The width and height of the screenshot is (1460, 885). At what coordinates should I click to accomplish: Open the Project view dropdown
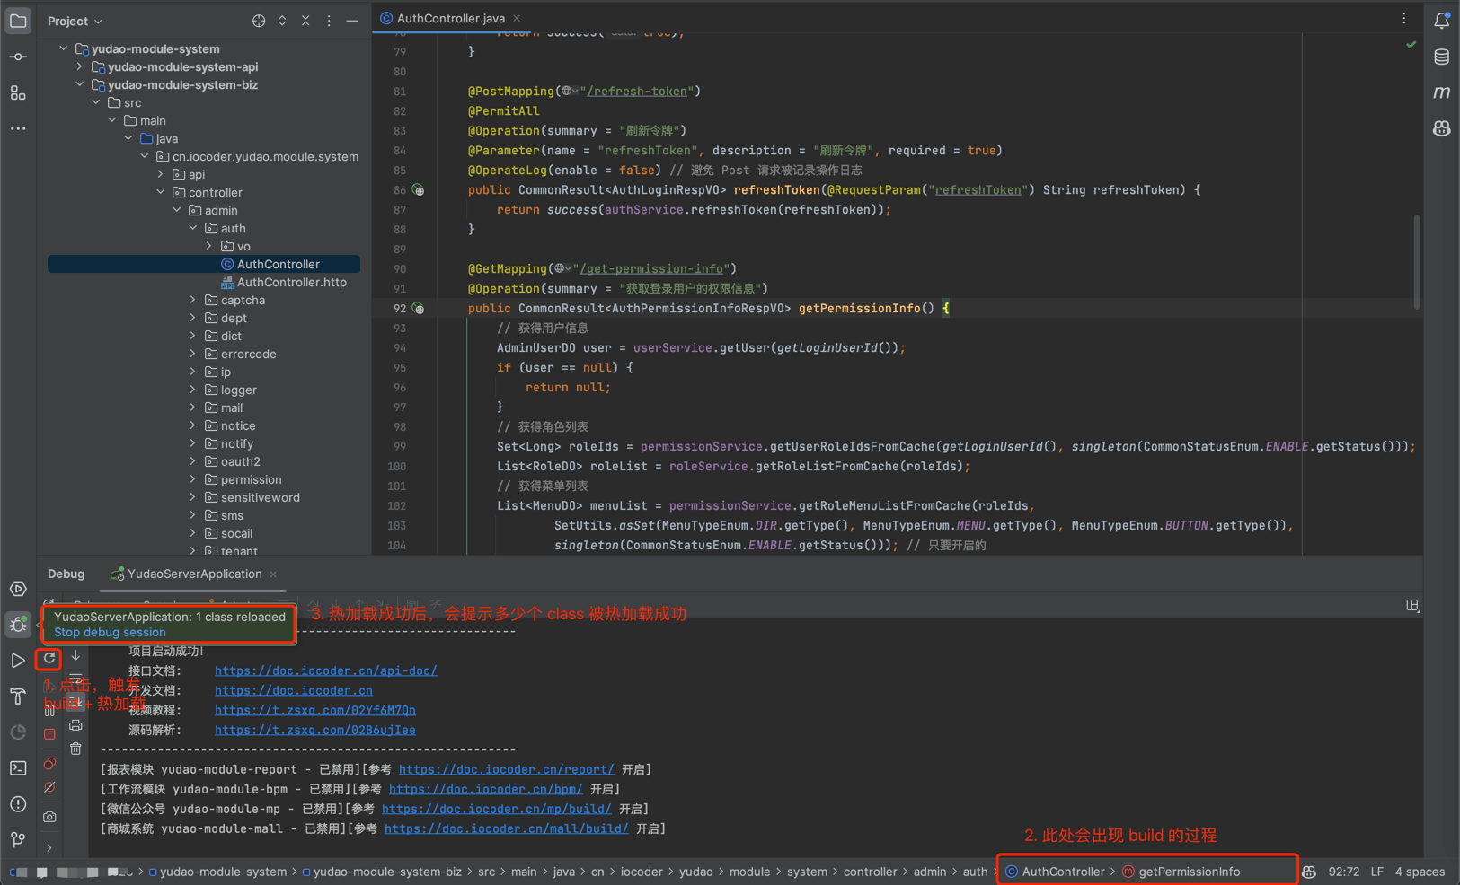pyautogui.click(x=75, y=21)
